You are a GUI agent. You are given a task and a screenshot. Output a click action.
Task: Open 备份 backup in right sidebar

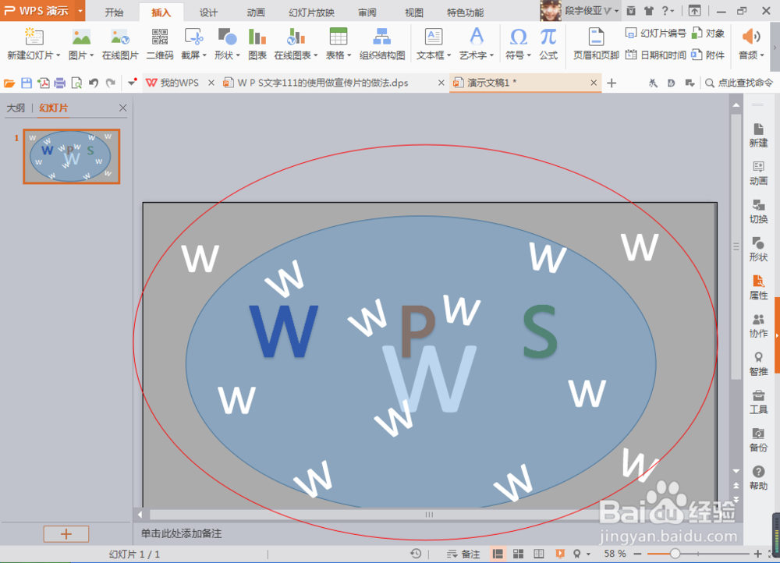[758, 440]
